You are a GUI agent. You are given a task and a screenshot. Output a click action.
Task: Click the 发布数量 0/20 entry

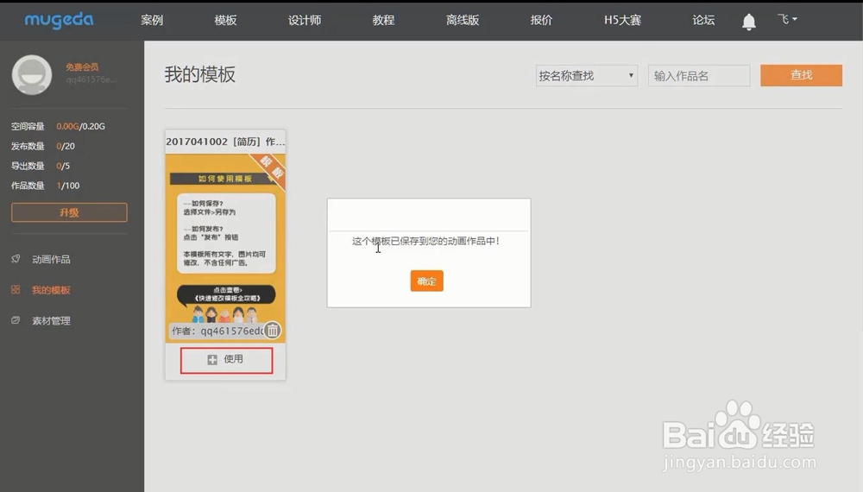click(x=43, y=146)
